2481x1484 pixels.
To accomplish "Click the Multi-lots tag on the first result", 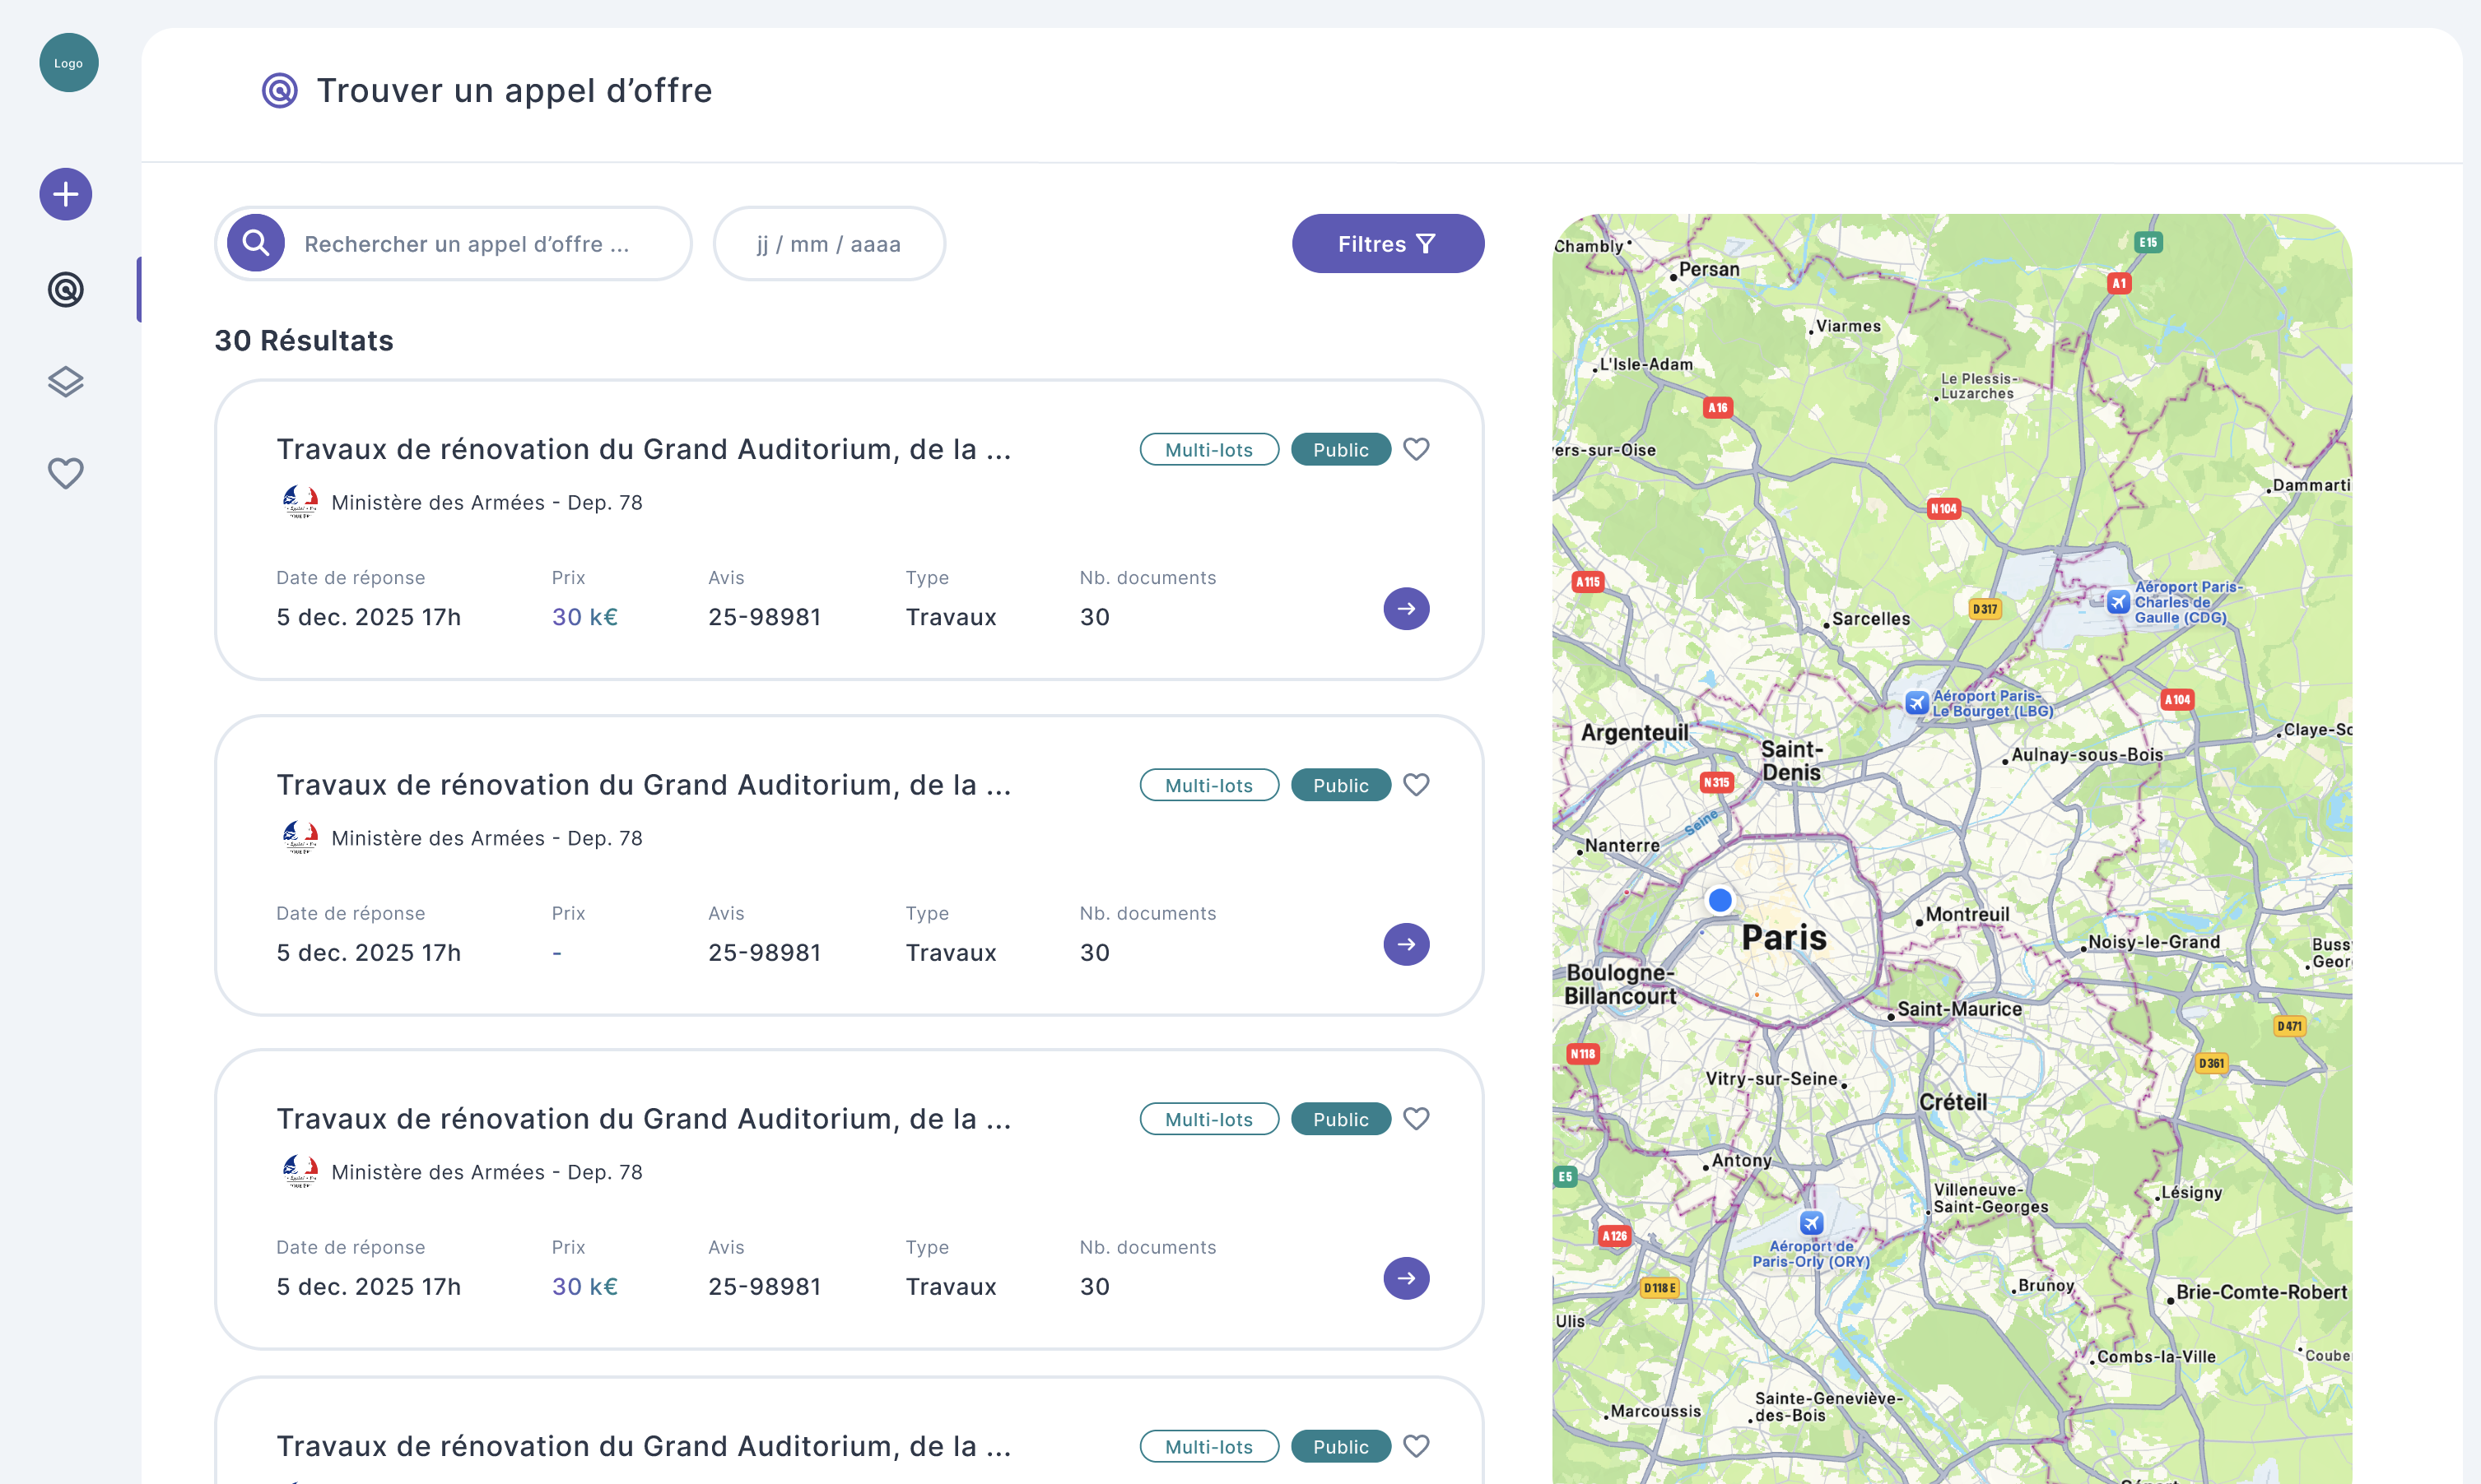I will pos(1208,450).
